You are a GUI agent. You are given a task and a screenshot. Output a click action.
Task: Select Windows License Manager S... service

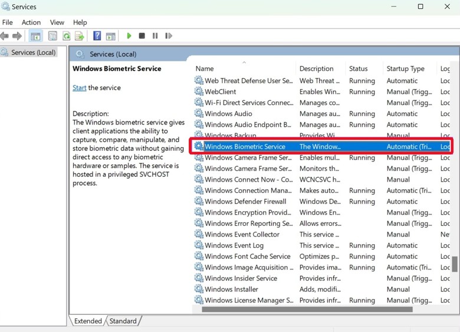click(249, 300)
